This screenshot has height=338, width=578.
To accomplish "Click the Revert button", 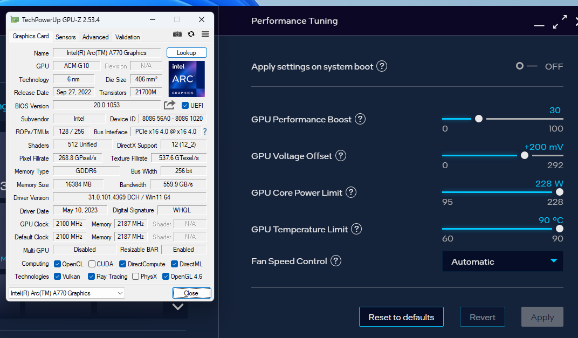I will pyautogui.click(x=483, y=317).
